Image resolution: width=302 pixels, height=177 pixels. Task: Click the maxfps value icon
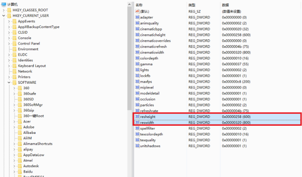pos(138,82)
